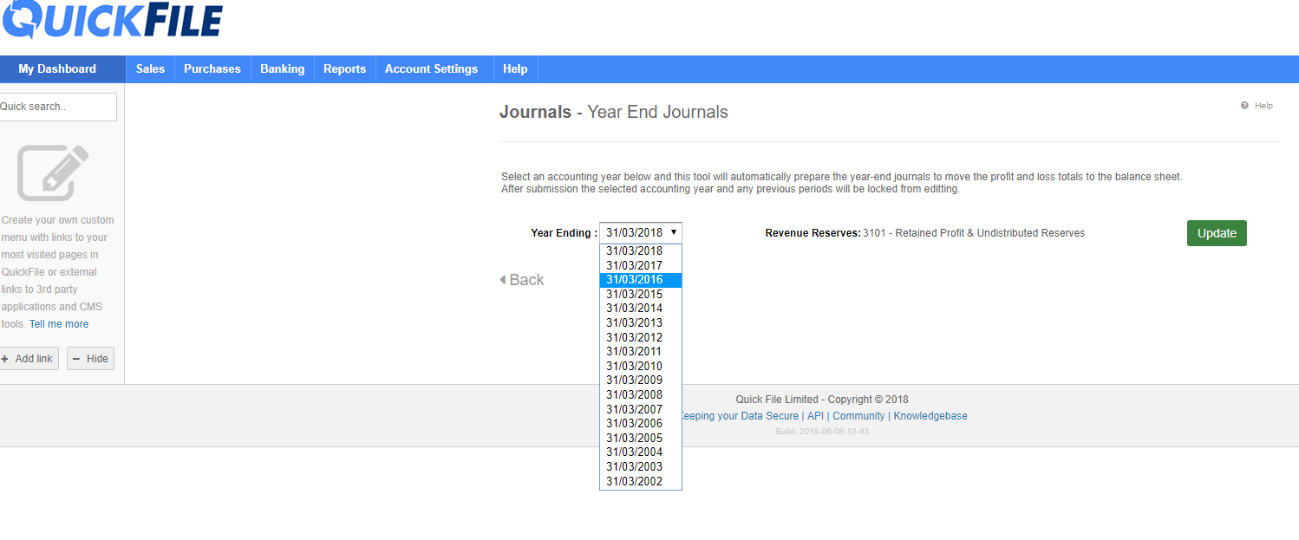The height and width of the screenshot is (540, 1299).
Task: Select 31/03/2018 in the year list
Action: pos(641,251)
